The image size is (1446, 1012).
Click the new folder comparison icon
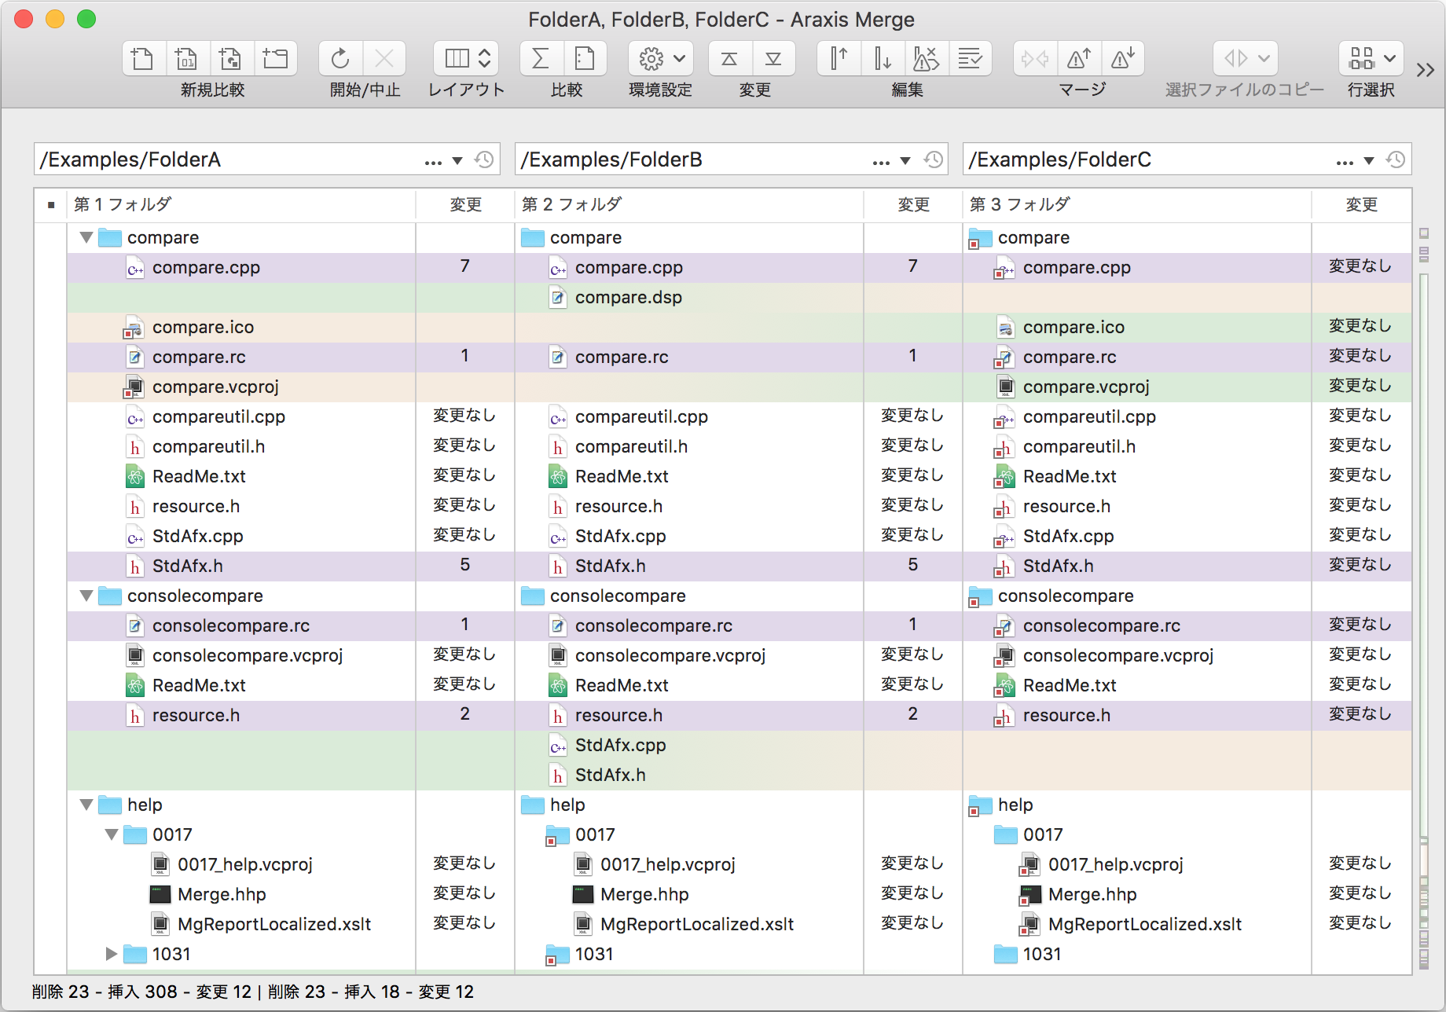pyautogui.click(x=275, y=59)
